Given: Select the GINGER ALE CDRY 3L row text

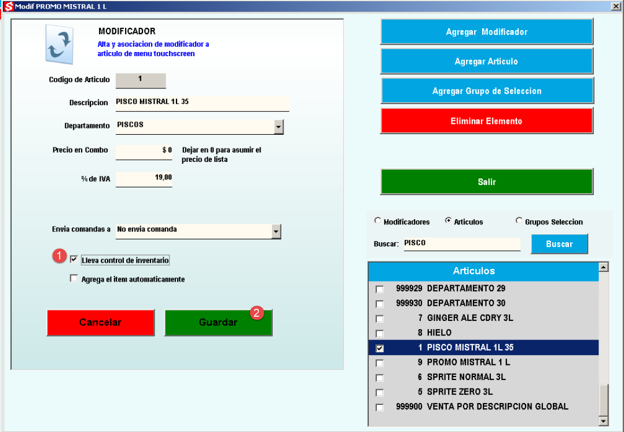Looking at the screenshot, I should point(470,318).
